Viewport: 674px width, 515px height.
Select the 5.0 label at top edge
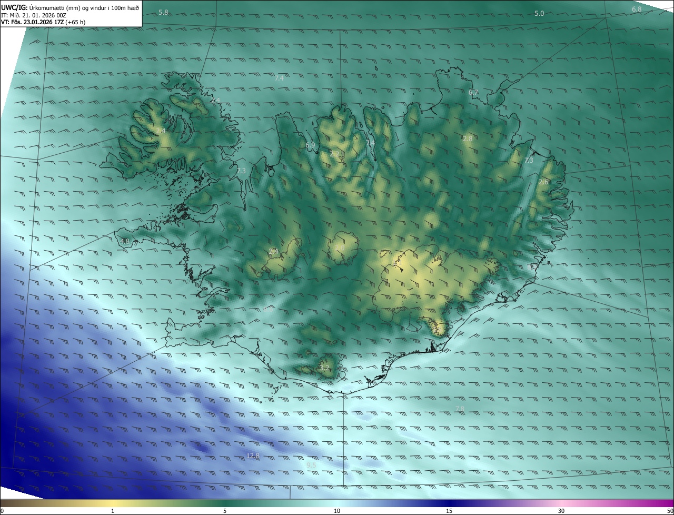(x=539, y=13)
